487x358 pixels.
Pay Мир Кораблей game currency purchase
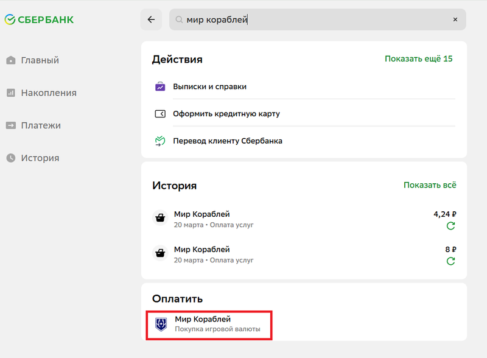[x=209, y=325]
